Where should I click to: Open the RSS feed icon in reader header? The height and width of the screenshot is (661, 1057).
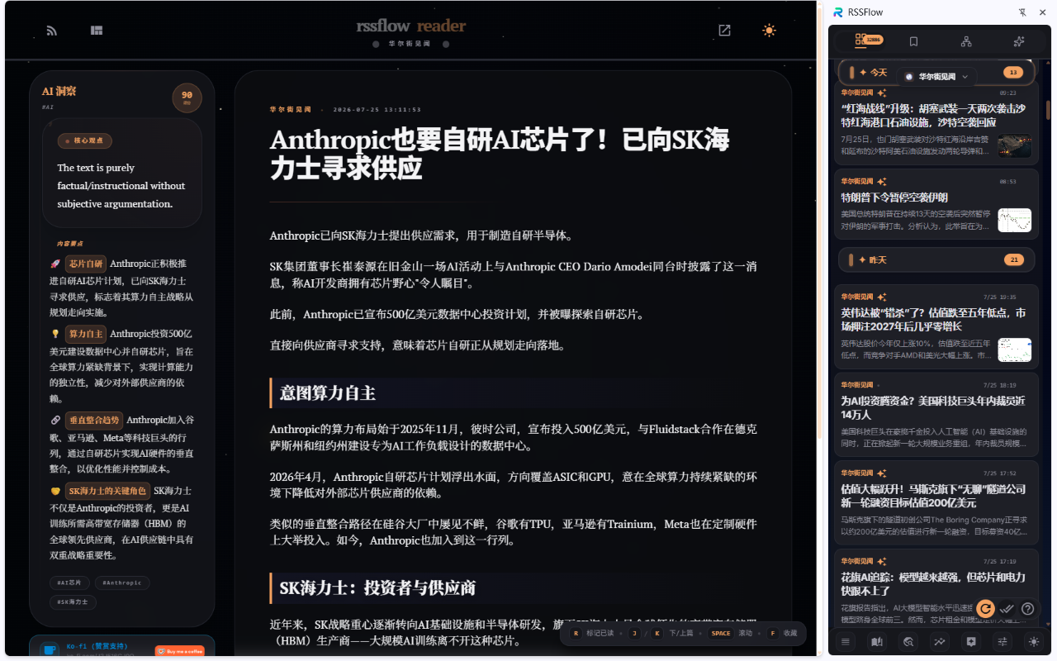(x=51, y=31)
